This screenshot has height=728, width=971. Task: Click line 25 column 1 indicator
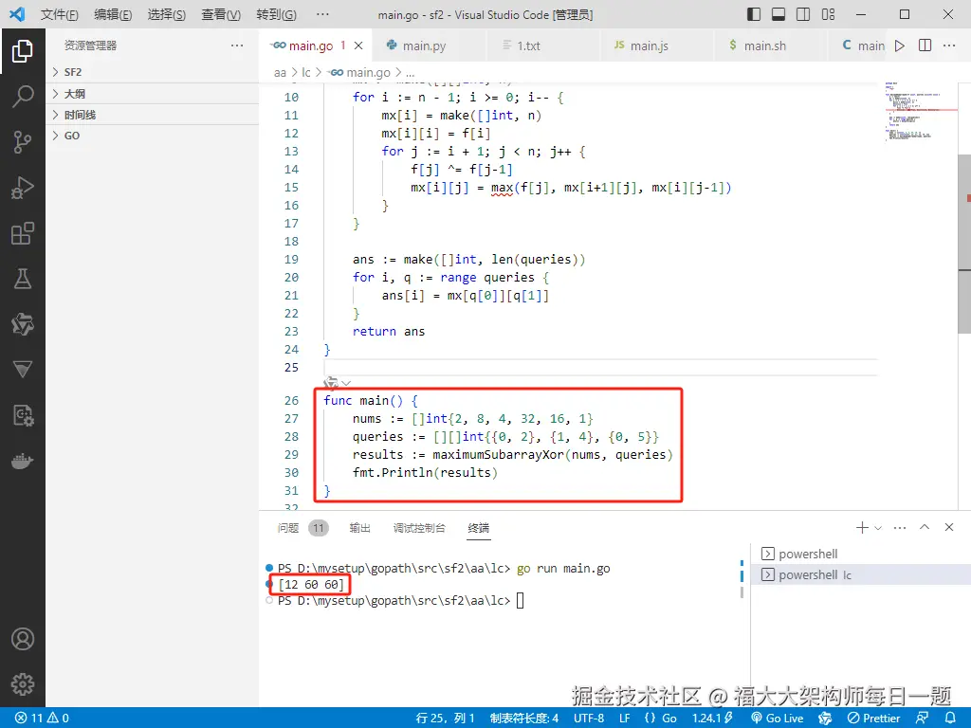[446, 719]
